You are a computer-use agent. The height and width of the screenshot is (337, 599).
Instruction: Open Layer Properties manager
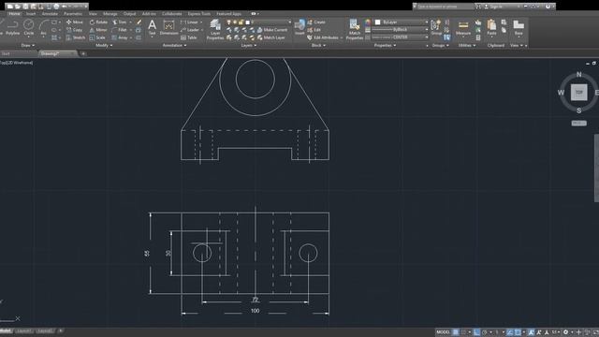(215, 29)
